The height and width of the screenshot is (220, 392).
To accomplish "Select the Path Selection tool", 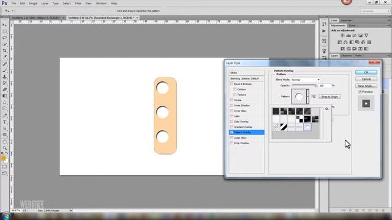I will click(4, 128).
